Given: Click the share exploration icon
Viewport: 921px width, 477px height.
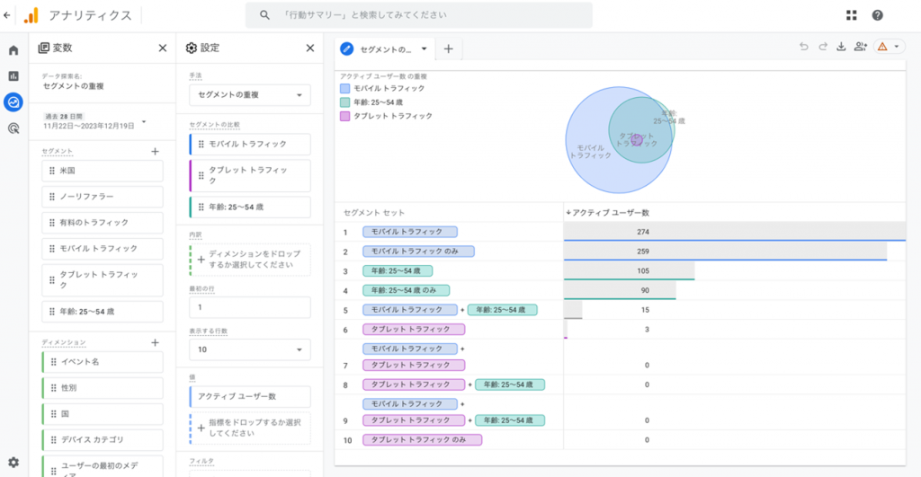Looking at the screenshot, I should click(862, 47).
